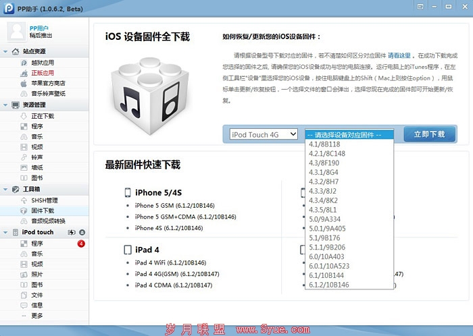Open the title bar menu icon left of minimize
The image size is (473, 336).
point(420,7)
